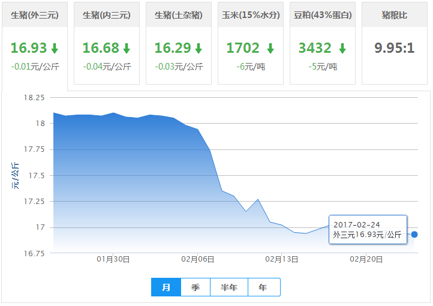The image size is (433, 306).
Task: Select the 生猪(外三元) price tab
Action: coord(35,15)
